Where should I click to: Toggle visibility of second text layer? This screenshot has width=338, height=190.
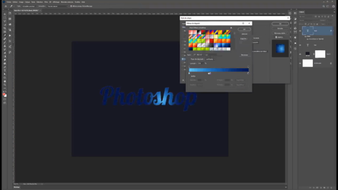pyautogui.click(x=300, y=45)
